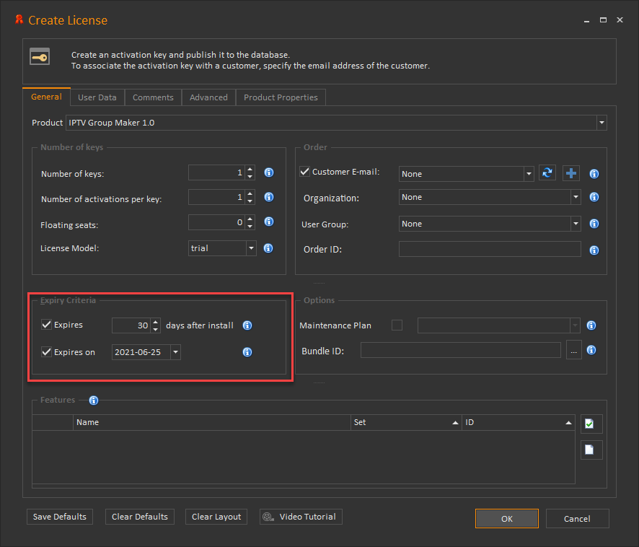The image size is (639, 547).
Task: Enable the Maintenance Plan checkbox
Action: pos(397,325)
